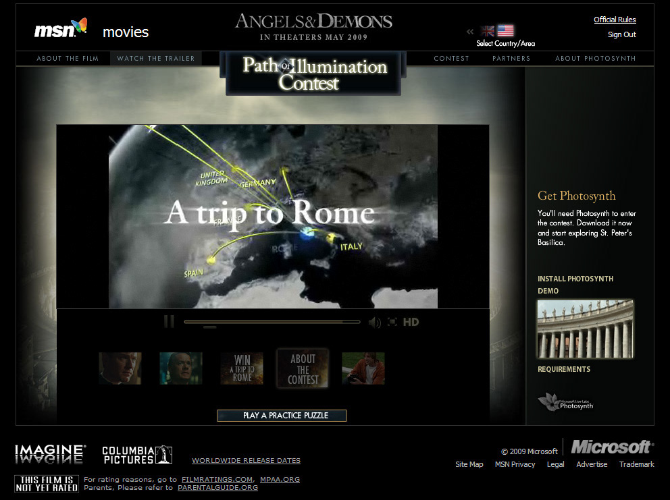
Task: Open the Site Map footer link
Action: 469,464
